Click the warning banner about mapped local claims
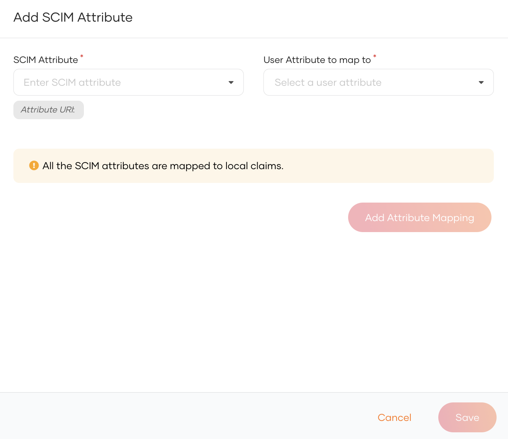This screenshot has width=508, height=439. click(254, 166)
